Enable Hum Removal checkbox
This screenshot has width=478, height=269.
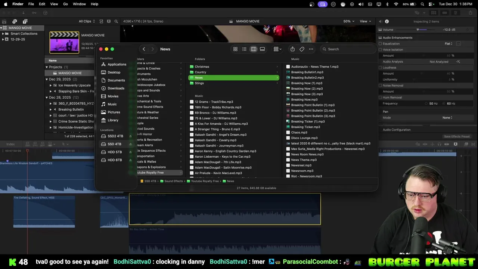380,98
